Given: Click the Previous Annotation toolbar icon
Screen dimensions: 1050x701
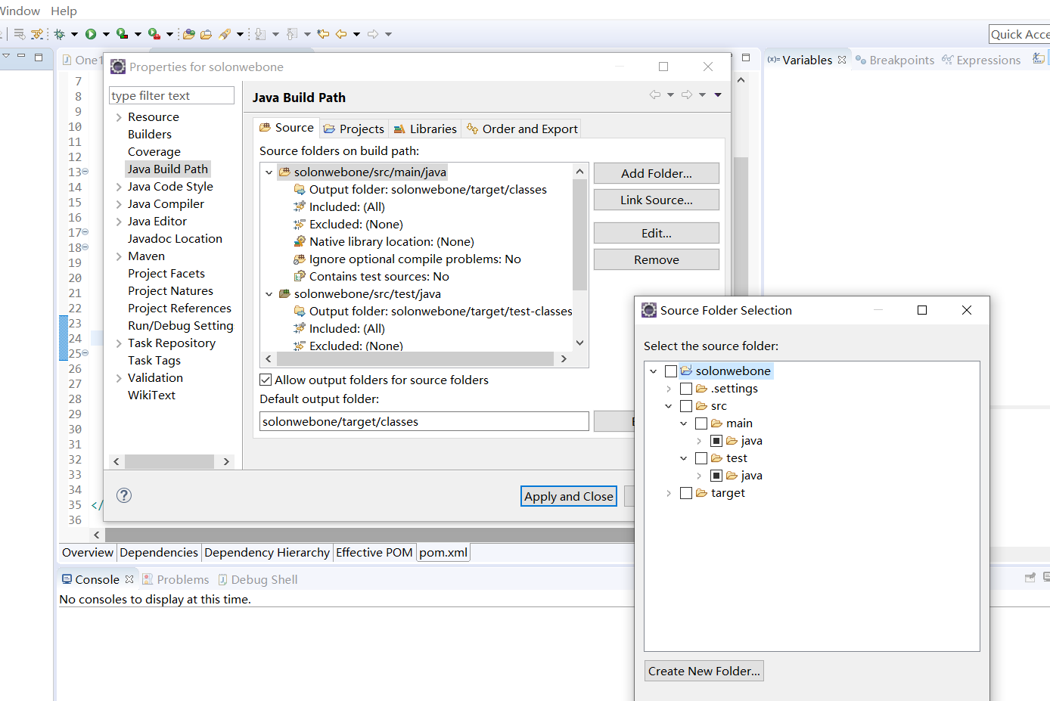Looking at the screenshot, I should coord(292,34).
